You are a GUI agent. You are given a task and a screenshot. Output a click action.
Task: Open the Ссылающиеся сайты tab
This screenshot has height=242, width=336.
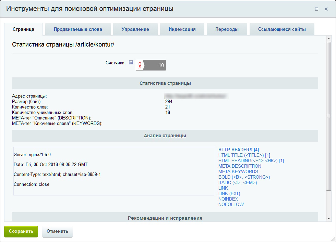pos(282,29)
